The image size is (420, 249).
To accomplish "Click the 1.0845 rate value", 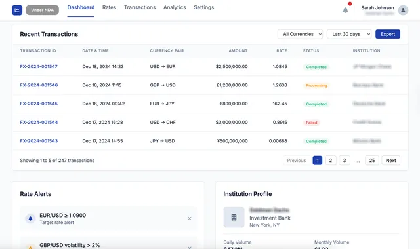I will (280, 67).
